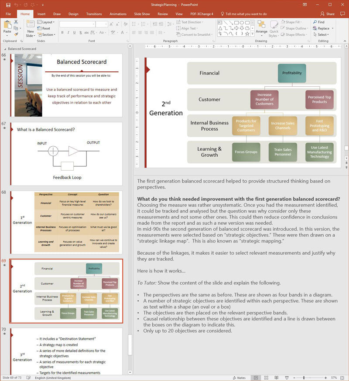The height and width of the screenshot is (381, 349).
Task: Select slide 68 thumbnail '1st Generation'
Action: [66, 223]
